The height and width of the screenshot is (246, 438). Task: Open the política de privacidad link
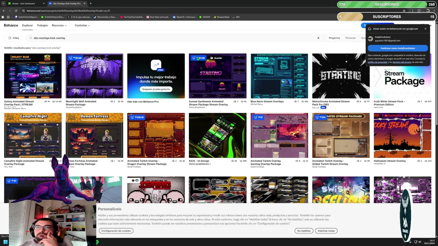click(x=377, y=62)
